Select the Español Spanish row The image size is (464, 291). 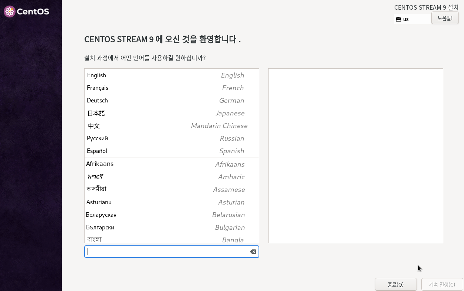click(x=171, y=151)
